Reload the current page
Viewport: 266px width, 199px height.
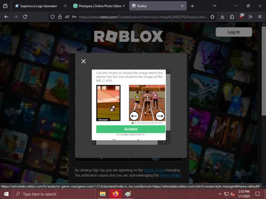(x=25, y=17)
